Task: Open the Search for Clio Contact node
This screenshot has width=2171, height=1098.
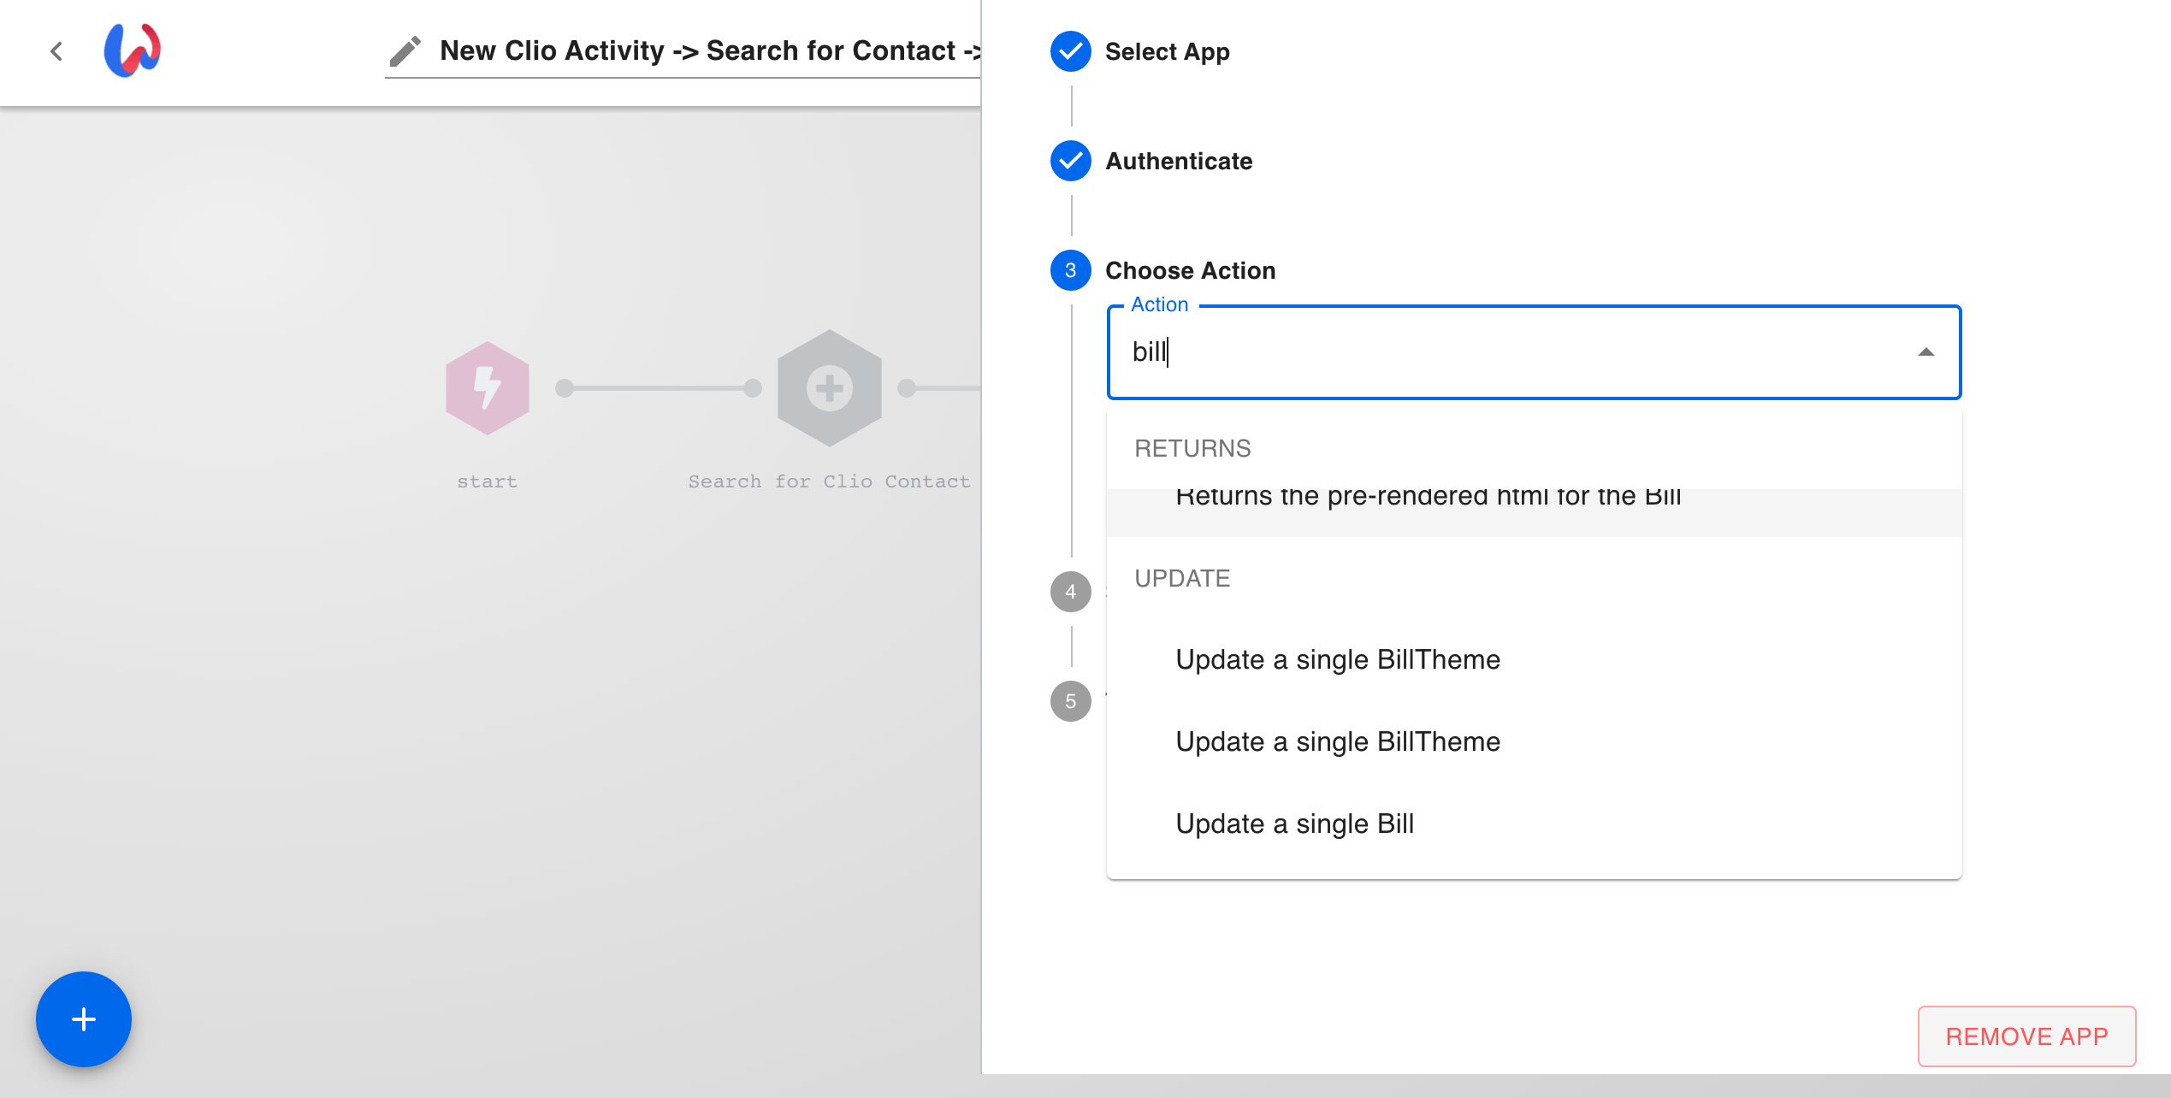Action: pyautogui.click(x=829, y=388)
